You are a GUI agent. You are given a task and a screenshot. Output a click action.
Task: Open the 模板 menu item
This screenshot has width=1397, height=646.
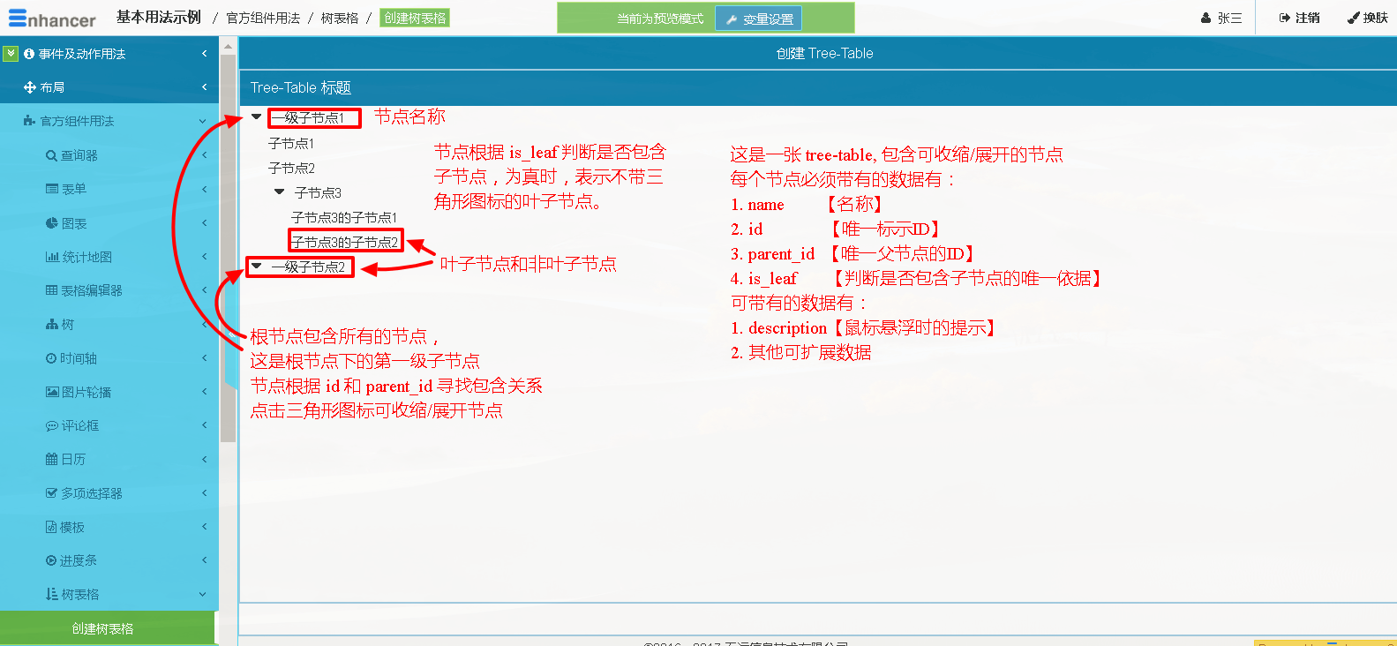pos(109,527)
